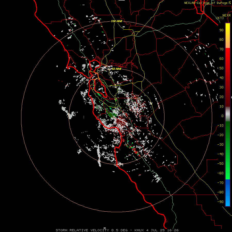This screenshot has width=232, height=232.
Task: Click the positive 30 scale value
Action: click(221, 87)
